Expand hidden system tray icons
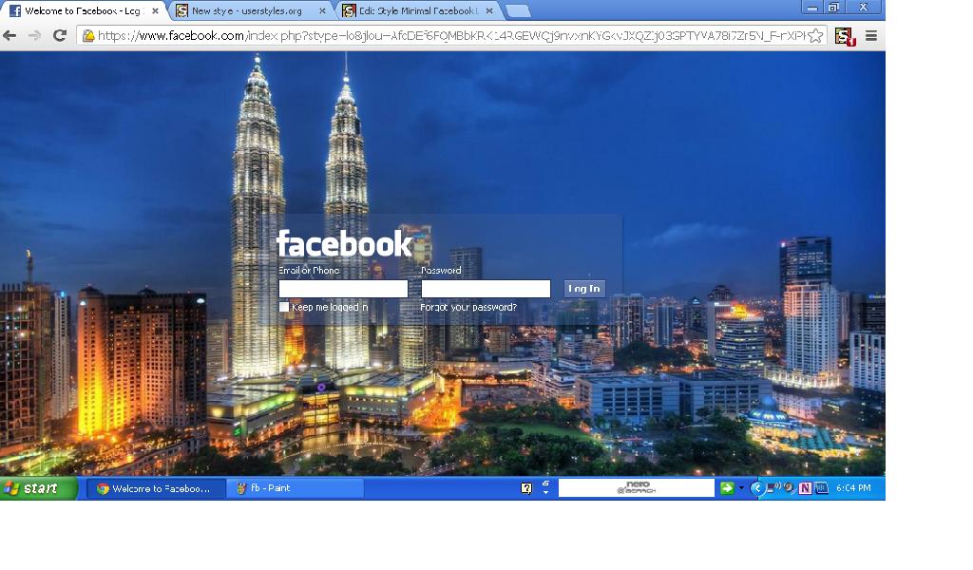This screenshot has height=570, width=973. (755, 488)
